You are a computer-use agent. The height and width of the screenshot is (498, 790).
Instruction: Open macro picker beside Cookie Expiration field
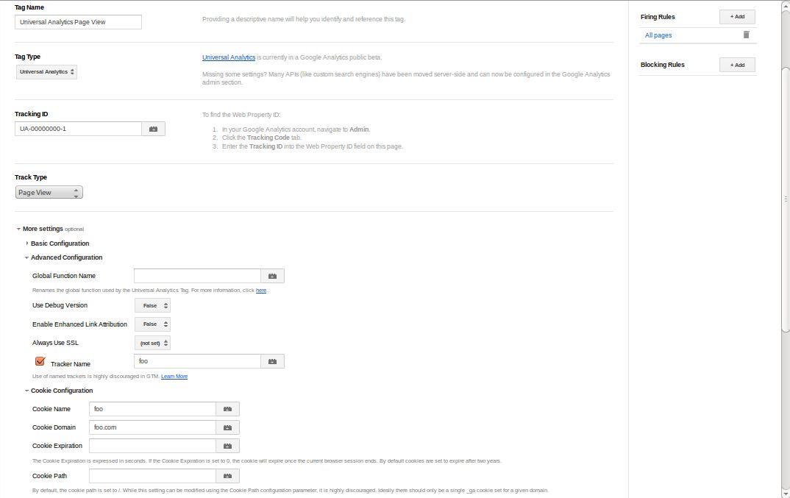[228, 446]
